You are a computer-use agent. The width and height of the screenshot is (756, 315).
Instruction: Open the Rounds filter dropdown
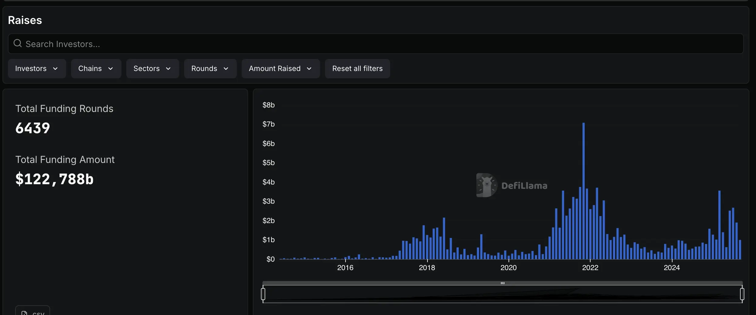(210, 69)
